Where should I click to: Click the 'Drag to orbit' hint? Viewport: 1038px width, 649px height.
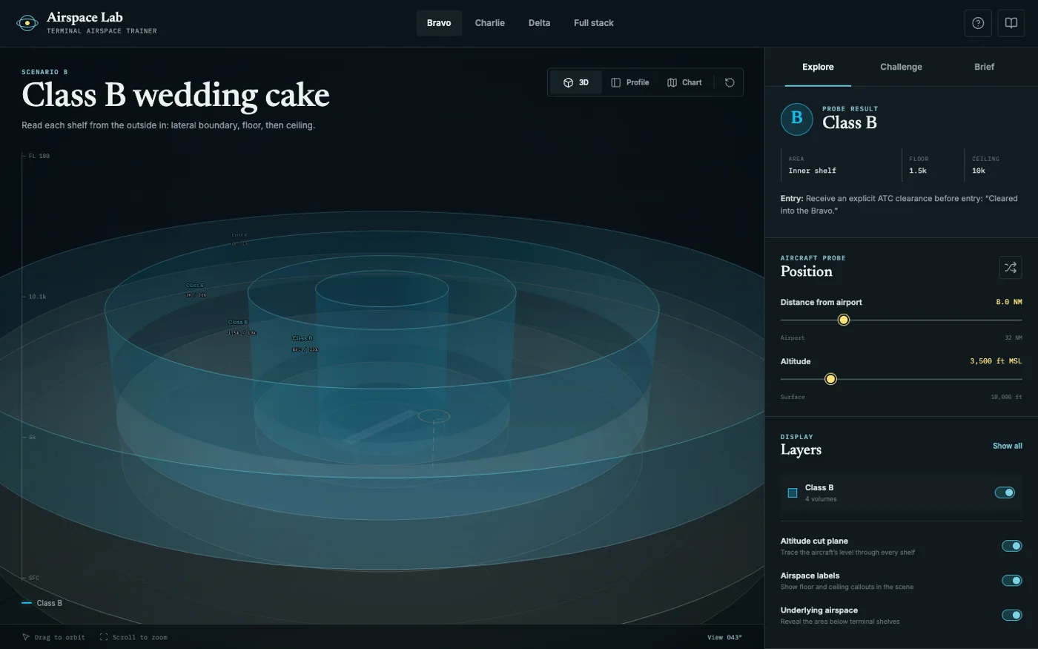(x=53, y=637)
